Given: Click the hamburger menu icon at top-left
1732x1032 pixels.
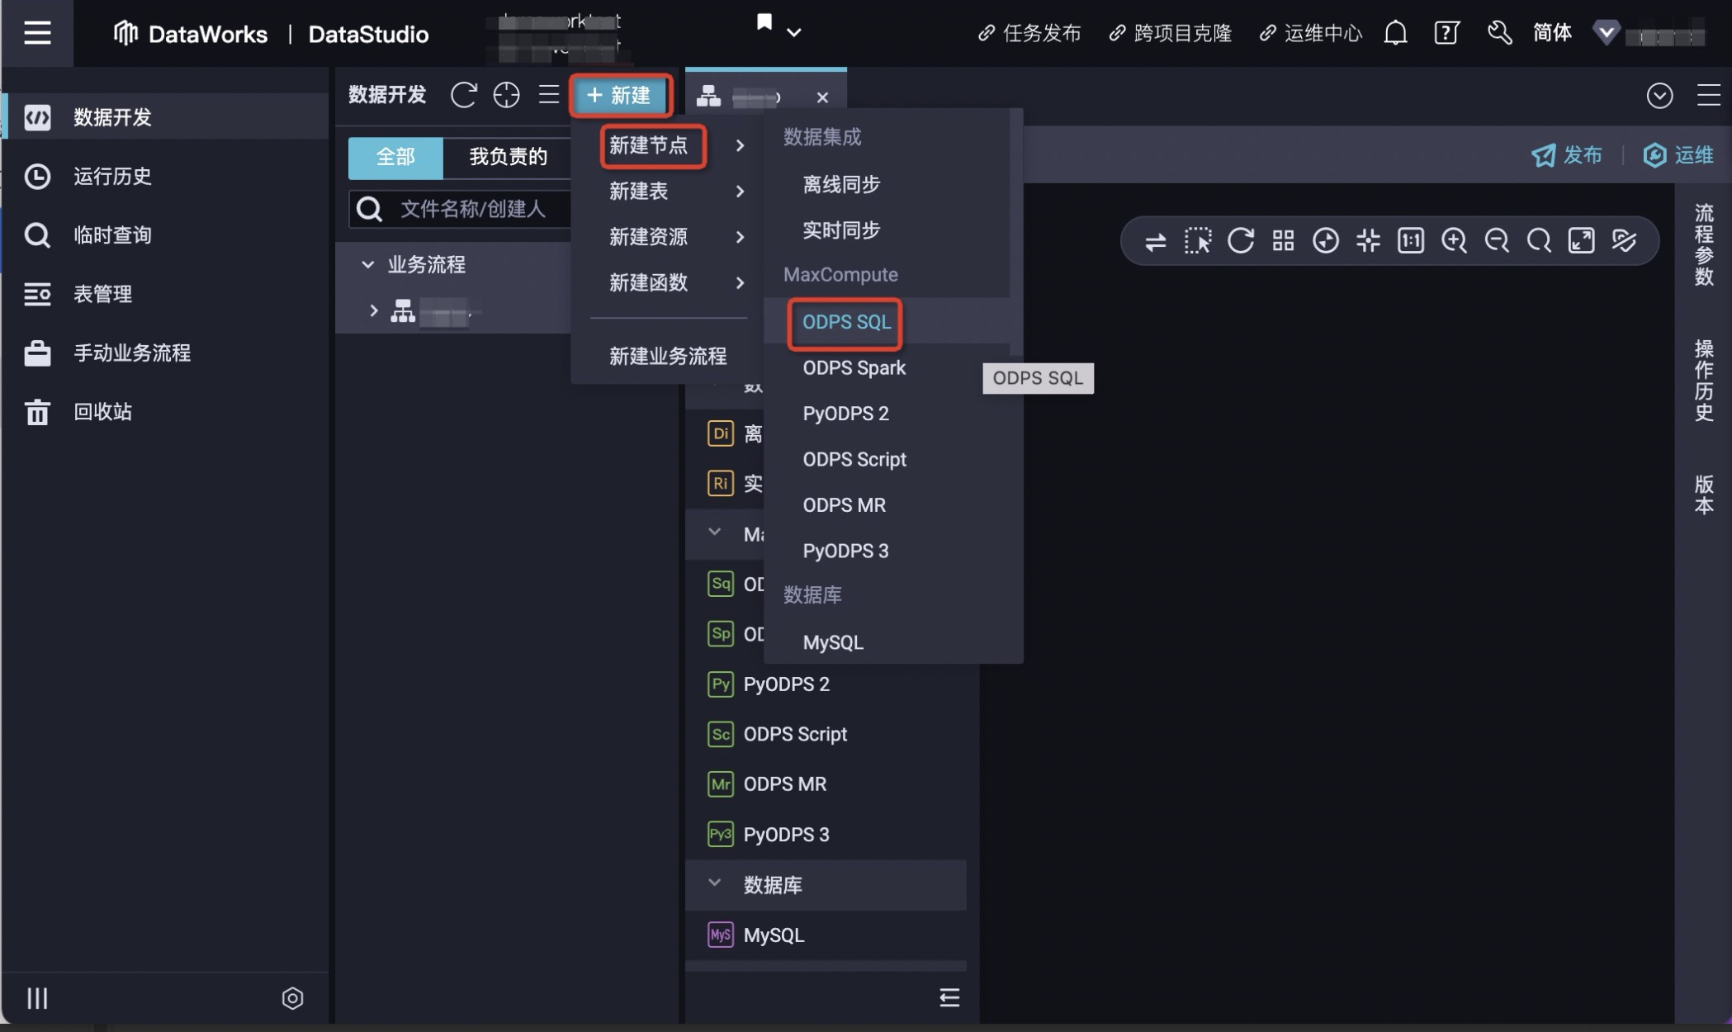Looking at the screenshot, I should pyautogui.click(x=37, y=33).
